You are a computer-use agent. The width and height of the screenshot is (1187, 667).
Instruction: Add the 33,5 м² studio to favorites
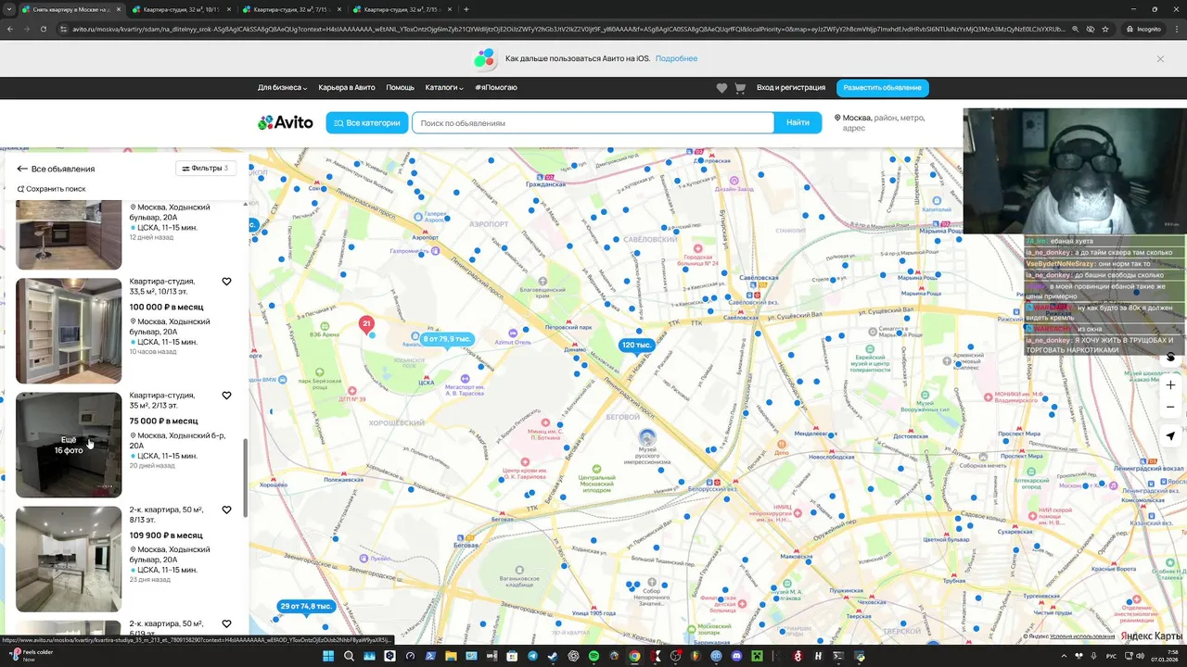click(226, 282)
